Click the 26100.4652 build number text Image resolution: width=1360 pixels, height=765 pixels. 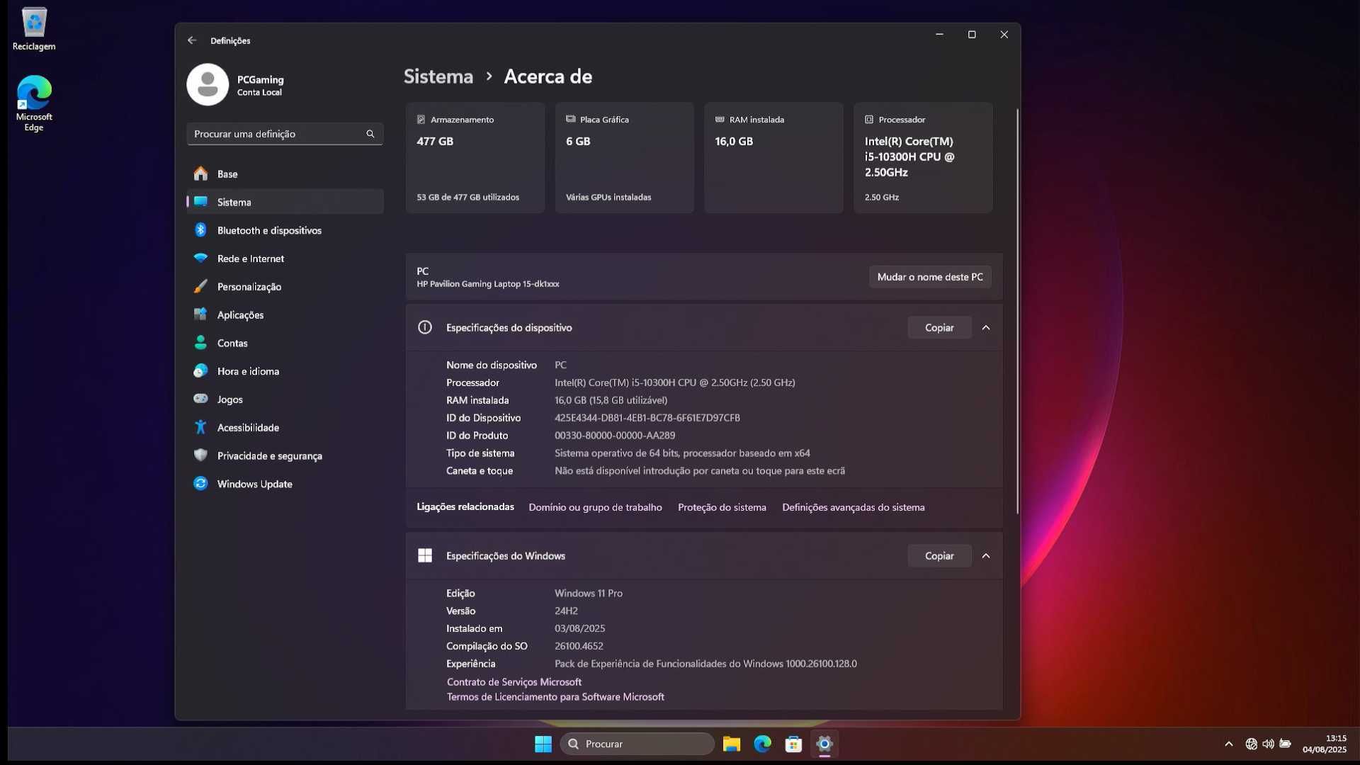click(579, 647)
